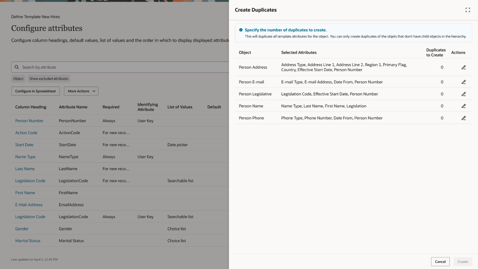Click the E-Mail Address attribute link
This screenshot has height=269, width=478.
29,205
